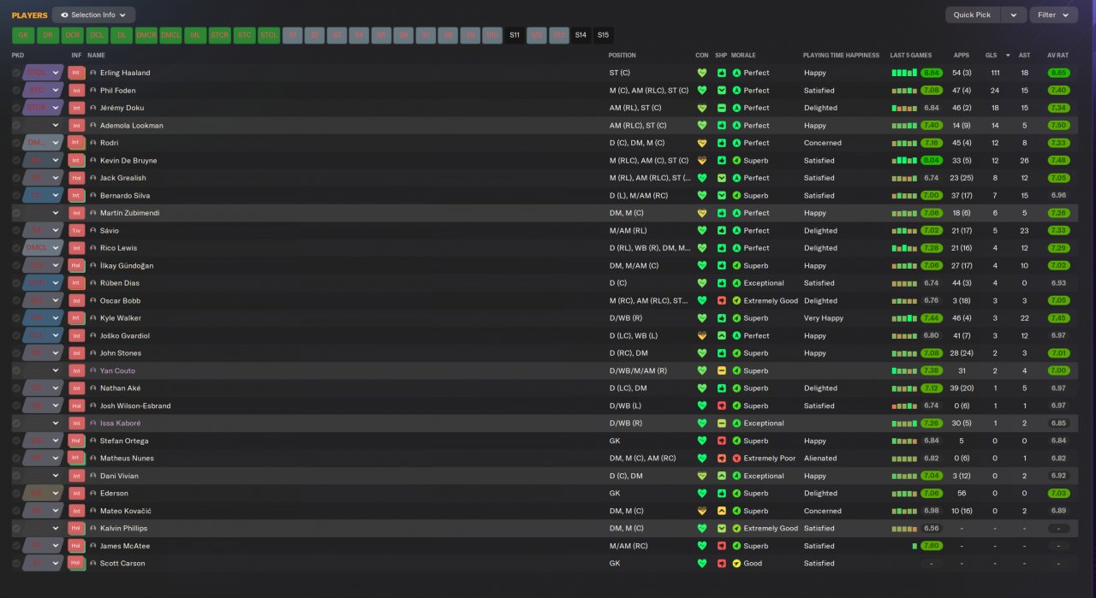Expand the Quick Pick options arrow
This screenshot has width=1096, height=598.
point(1014,15)
